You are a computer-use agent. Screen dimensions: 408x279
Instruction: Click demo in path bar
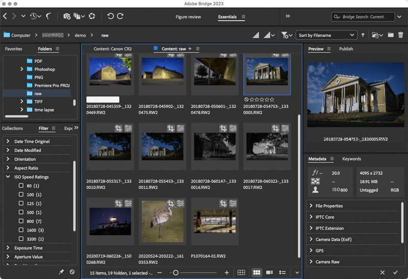pos(80,35)
